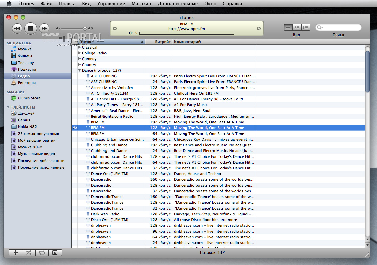
Task: Open Мой высший рейтинг playlist
Action: click(38, 140)
